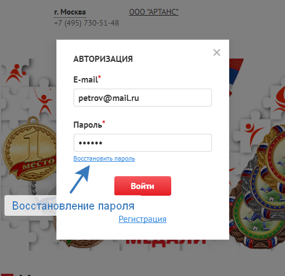Viewport: 285px width, 276px height.
Task: Click the E-mail input field
Action: tap(143, 98)
